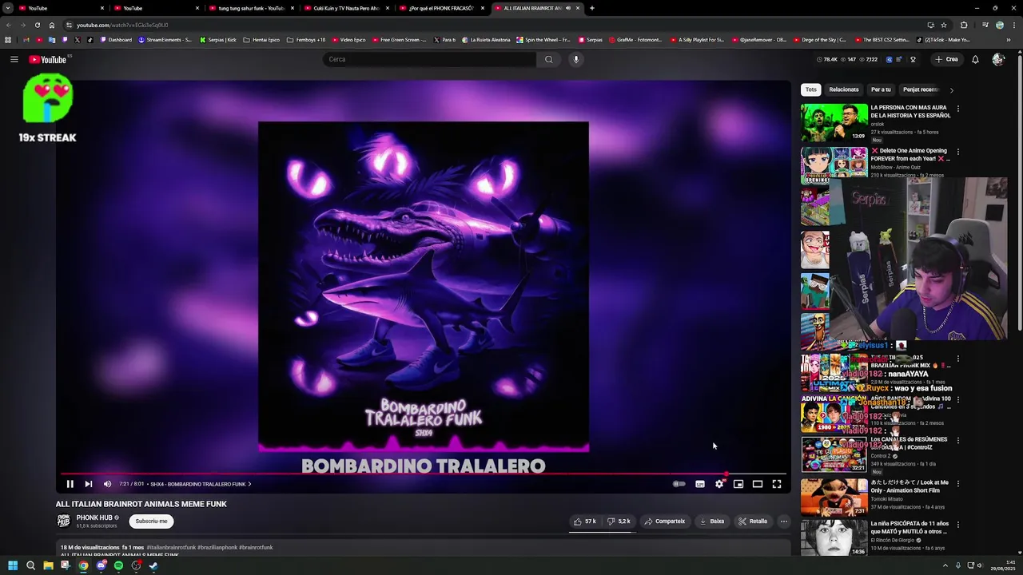Open player settings gear
Image resolution: width=1023 pixels, height=575 pixels.
coord(719,484)
